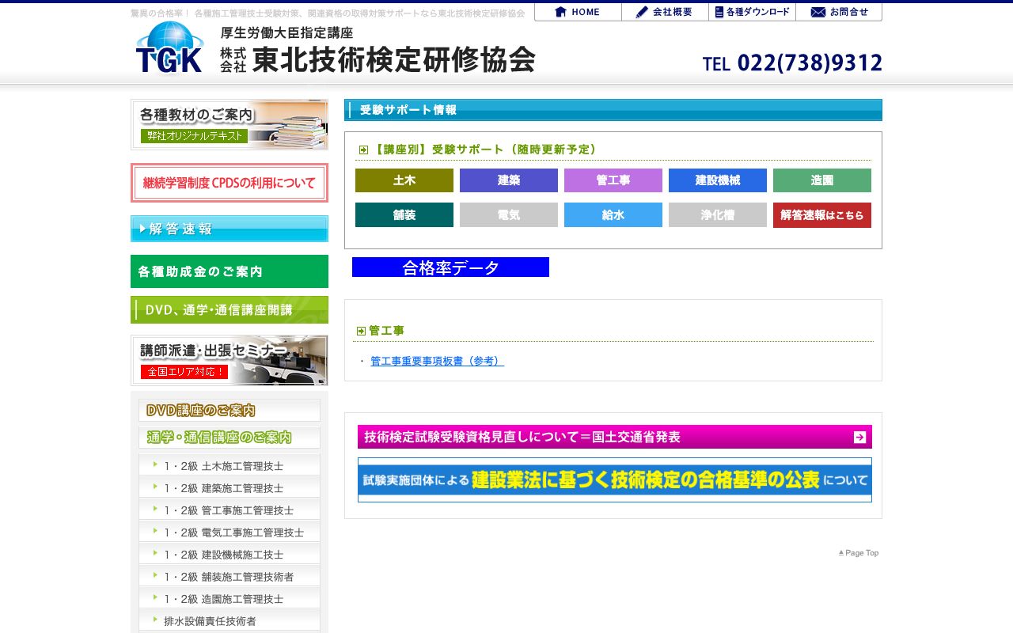Open 解答速報はこちら

[x=822, y=214]
